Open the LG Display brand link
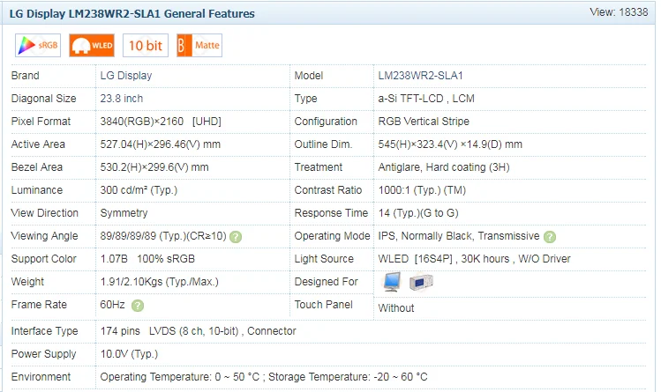661x392 pixels. [x=126, y=76]
